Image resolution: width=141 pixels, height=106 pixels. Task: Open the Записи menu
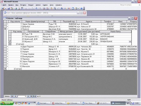(38, 5)
